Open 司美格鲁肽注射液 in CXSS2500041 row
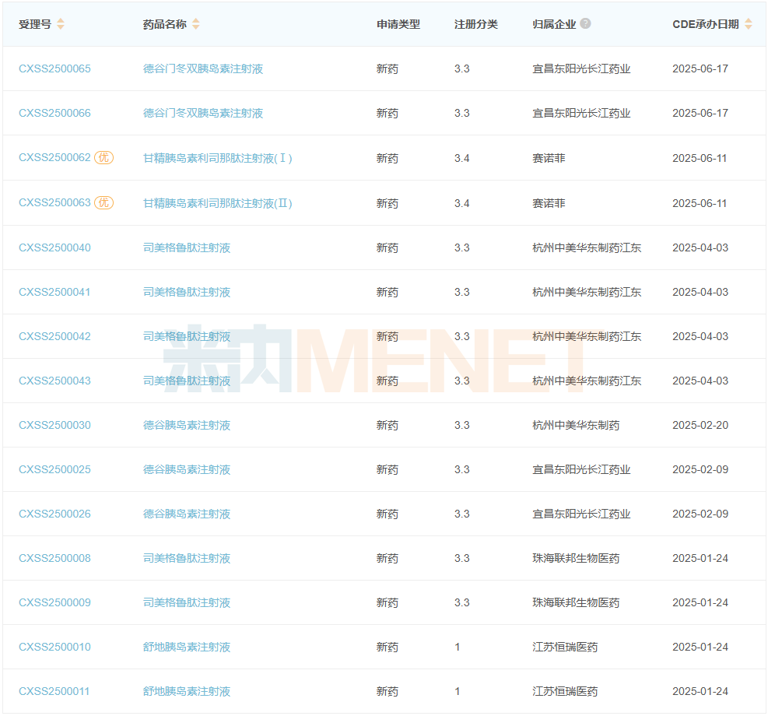Viewport: 768px width, 716px height. click(187, 293)
